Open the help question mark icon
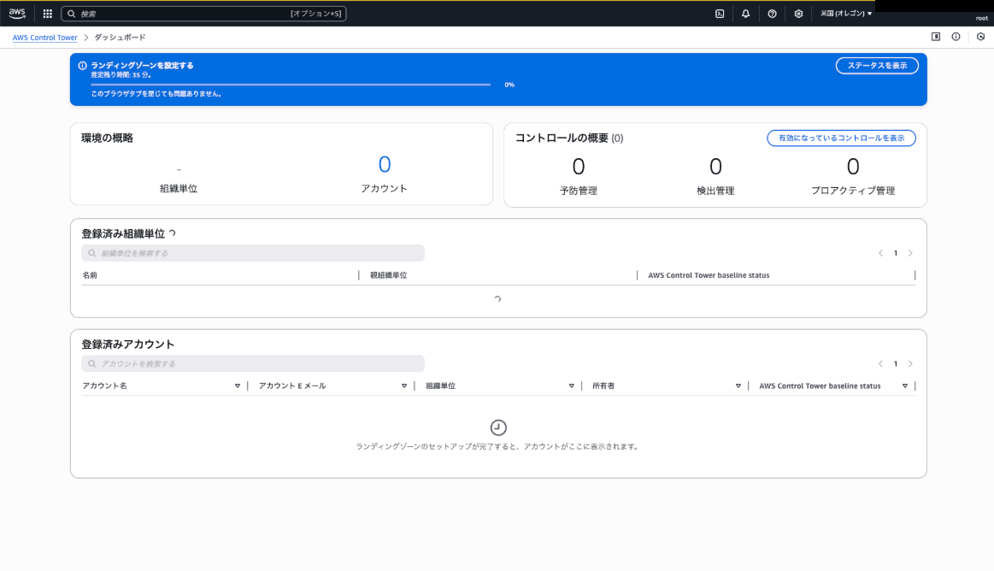Viewport: 994px width, 571px height. click(772, 14)
